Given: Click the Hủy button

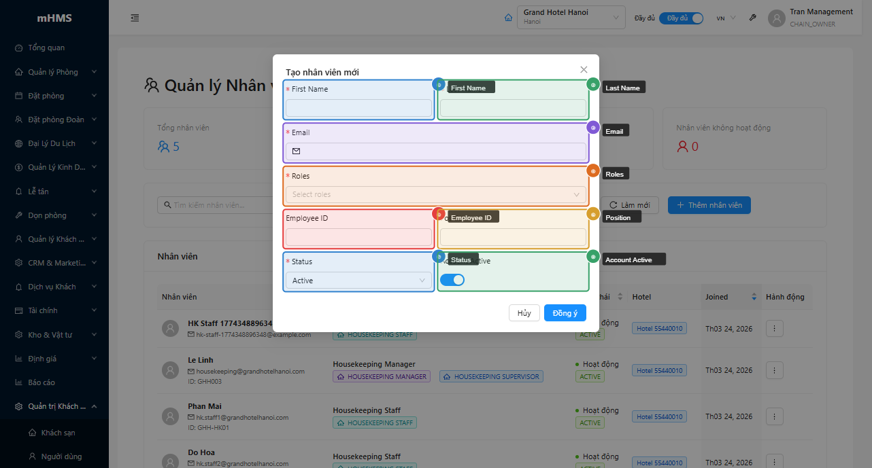Looking at the screenshot, I should pyautogui.click(x=524, y=313).
